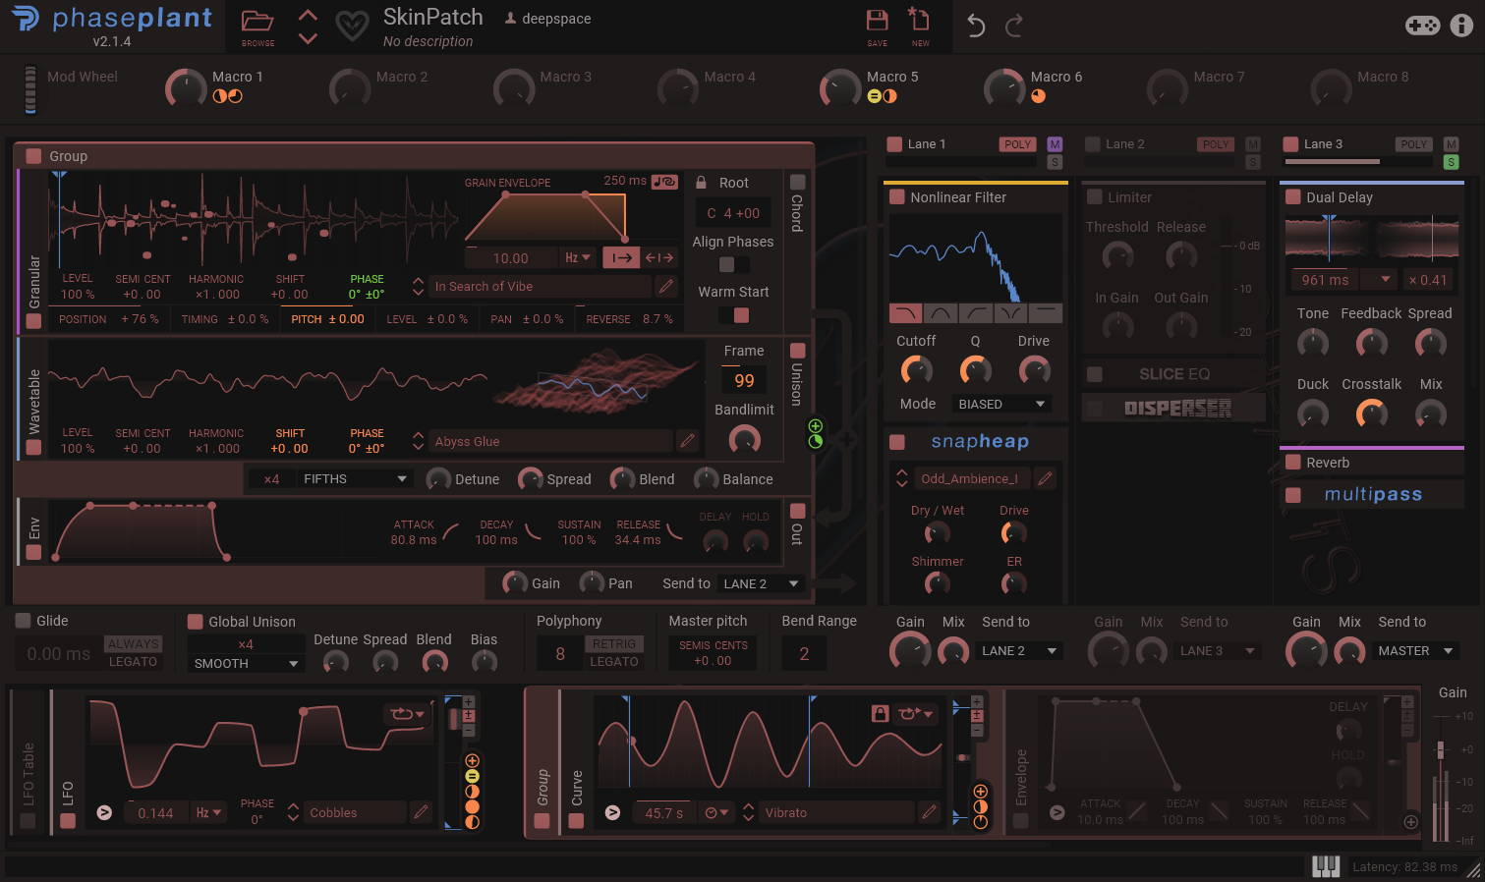Click the SLICE EQ effect module
This screenshot has width=1485, height=882.
point(1174,374)
